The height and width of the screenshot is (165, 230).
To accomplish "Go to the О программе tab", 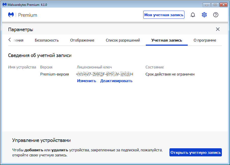I will click(205, 40).
